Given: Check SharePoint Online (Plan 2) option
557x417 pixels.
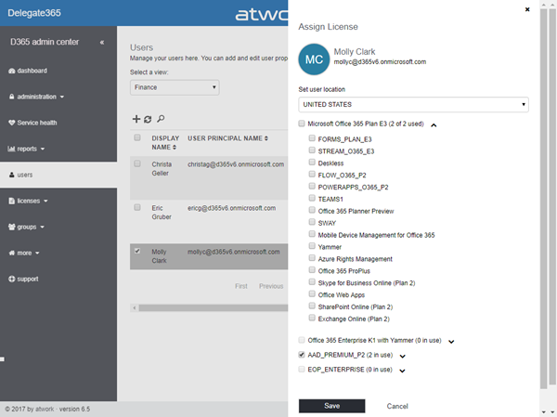Looking at the screenshot, I should click(312, 306).
